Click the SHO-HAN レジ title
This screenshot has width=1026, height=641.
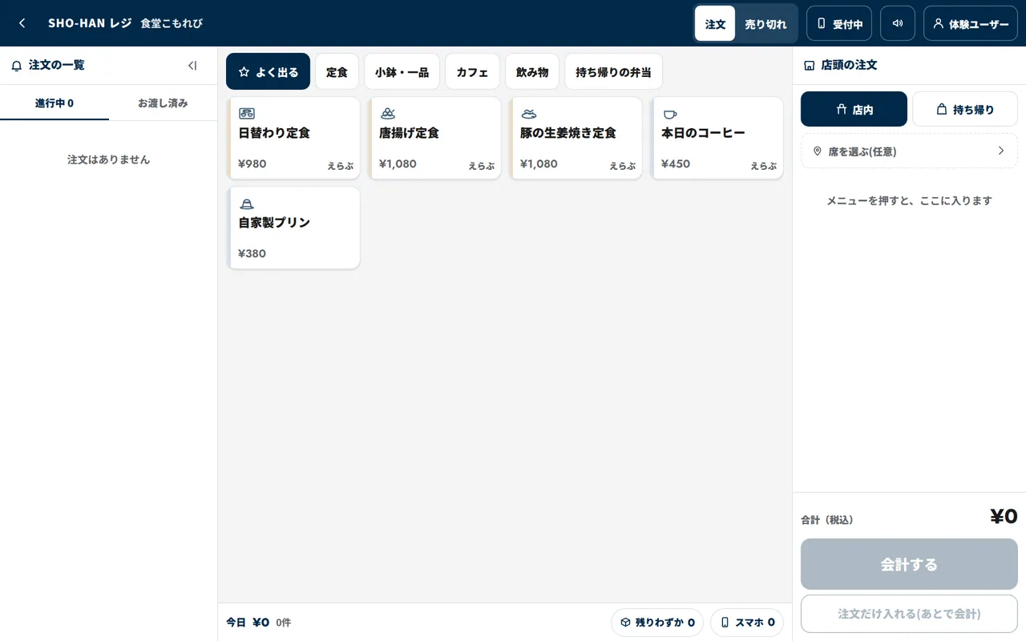click(x=90, y=23)
